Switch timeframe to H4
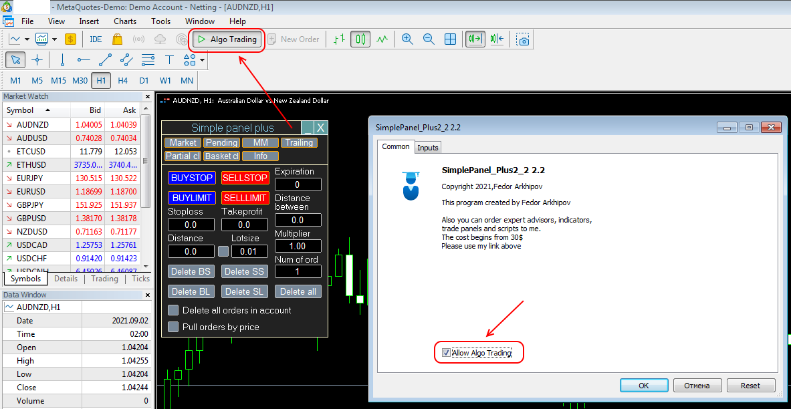The height and width of the screenshot is (409, 791). [122, 81]
